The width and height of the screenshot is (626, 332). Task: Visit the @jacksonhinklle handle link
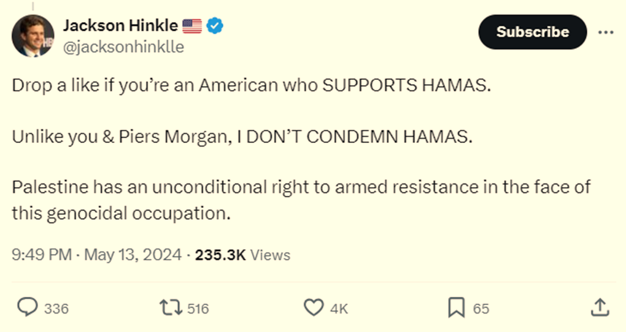[123, 47]
